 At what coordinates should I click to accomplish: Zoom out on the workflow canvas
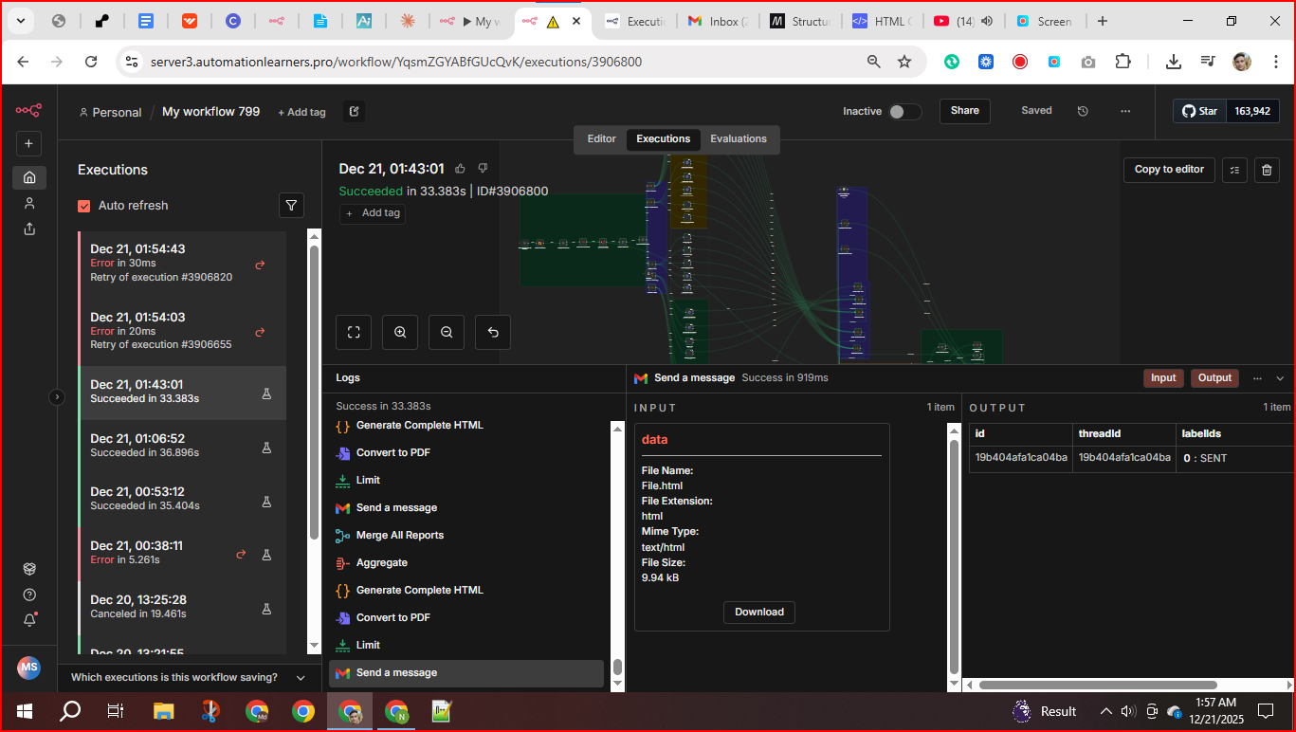coord(447,332)
